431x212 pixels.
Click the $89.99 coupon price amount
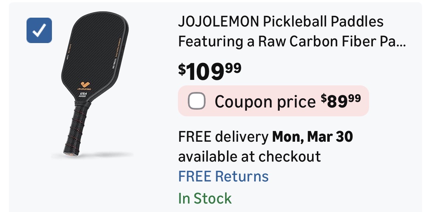point(340,101)
